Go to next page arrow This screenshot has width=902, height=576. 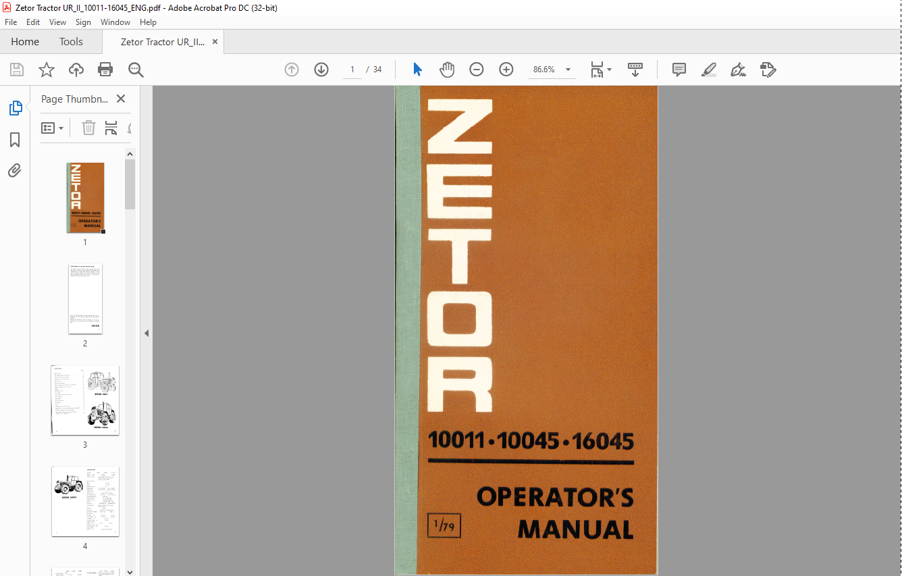click(321, 70)
